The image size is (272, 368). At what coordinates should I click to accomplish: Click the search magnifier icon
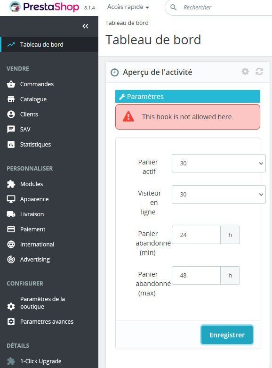tap(173, 8)
